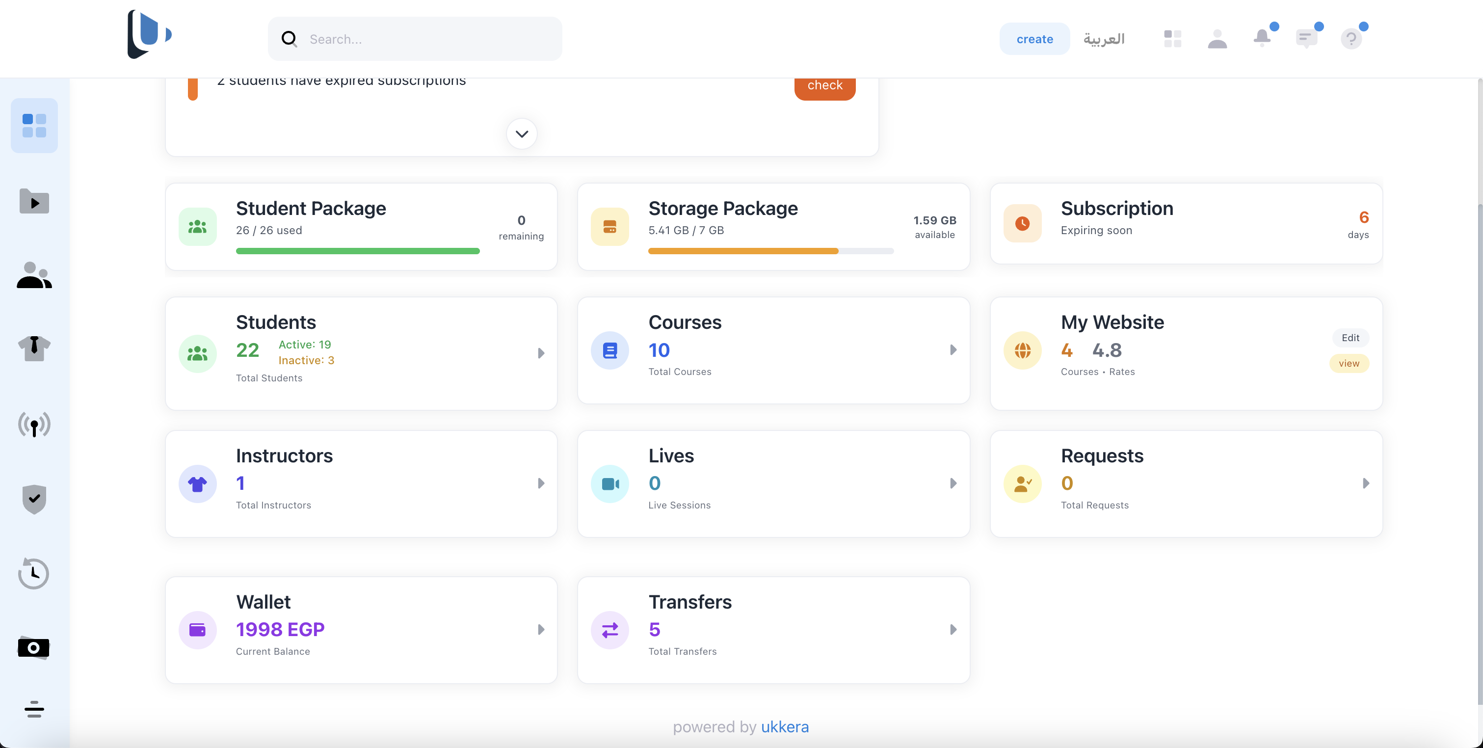The image size is (1483, 748).
Task: Expand the alerts panel with chevron down
Action: [522, 134]
